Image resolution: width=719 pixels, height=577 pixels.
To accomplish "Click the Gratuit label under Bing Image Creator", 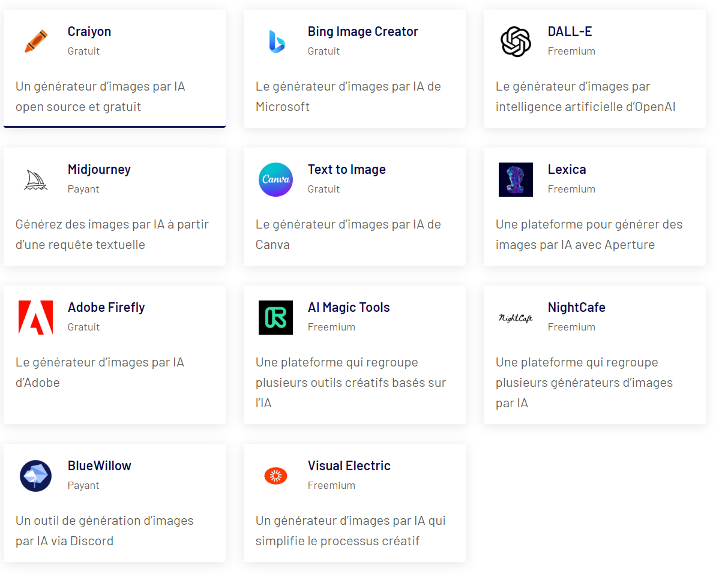I will (x=323, y=52).
